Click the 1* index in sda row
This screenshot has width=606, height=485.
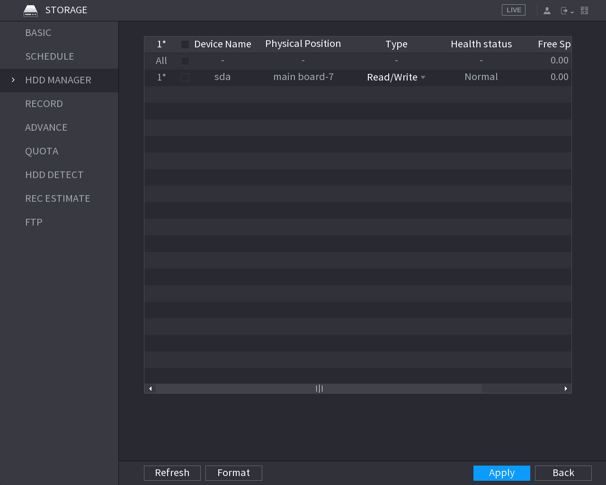point(161,77)
